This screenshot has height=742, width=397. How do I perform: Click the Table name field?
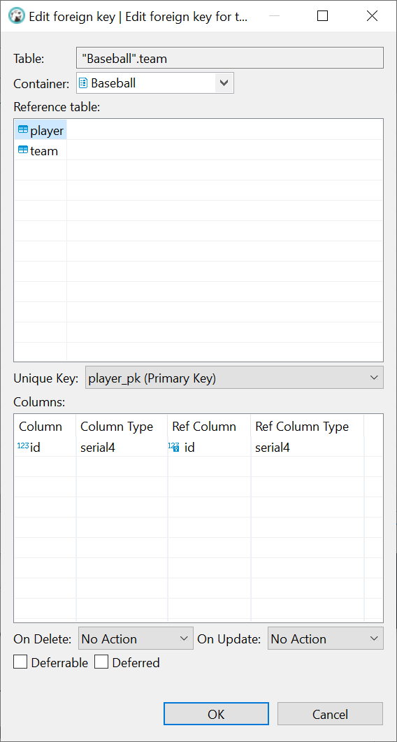coord(229,59)
